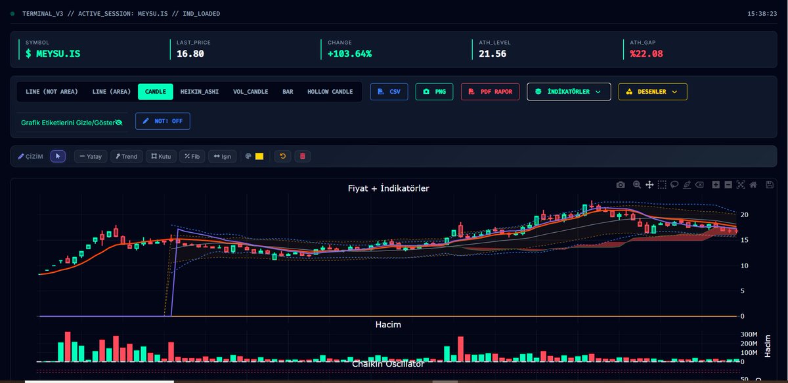
Task: Open the İNDİKATÖRLER dropdown
Action: pos(569,92)
